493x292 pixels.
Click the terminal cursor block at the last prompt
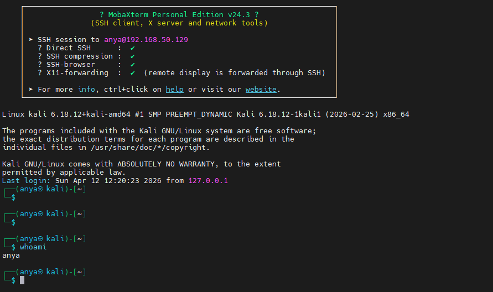22,280
